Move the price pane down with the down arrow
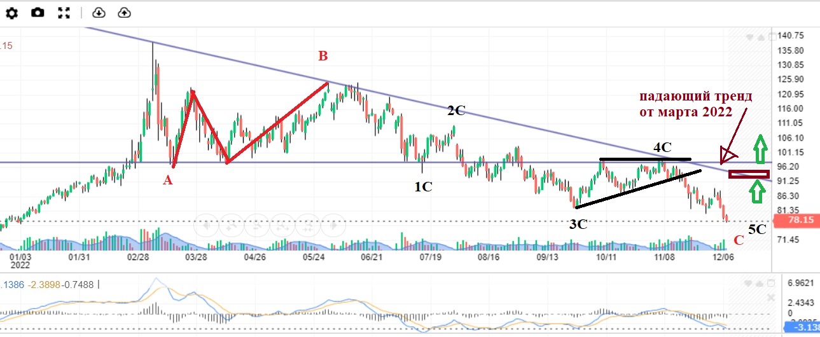The height and width of the screenshot is (337, 820). coord(751,36)
